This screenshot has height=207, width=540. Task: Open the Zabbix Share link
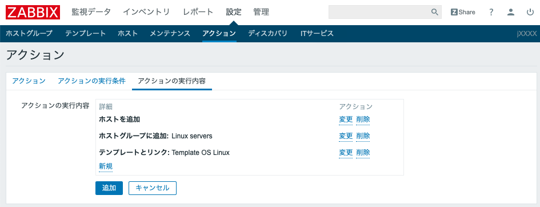coord(463,12)
